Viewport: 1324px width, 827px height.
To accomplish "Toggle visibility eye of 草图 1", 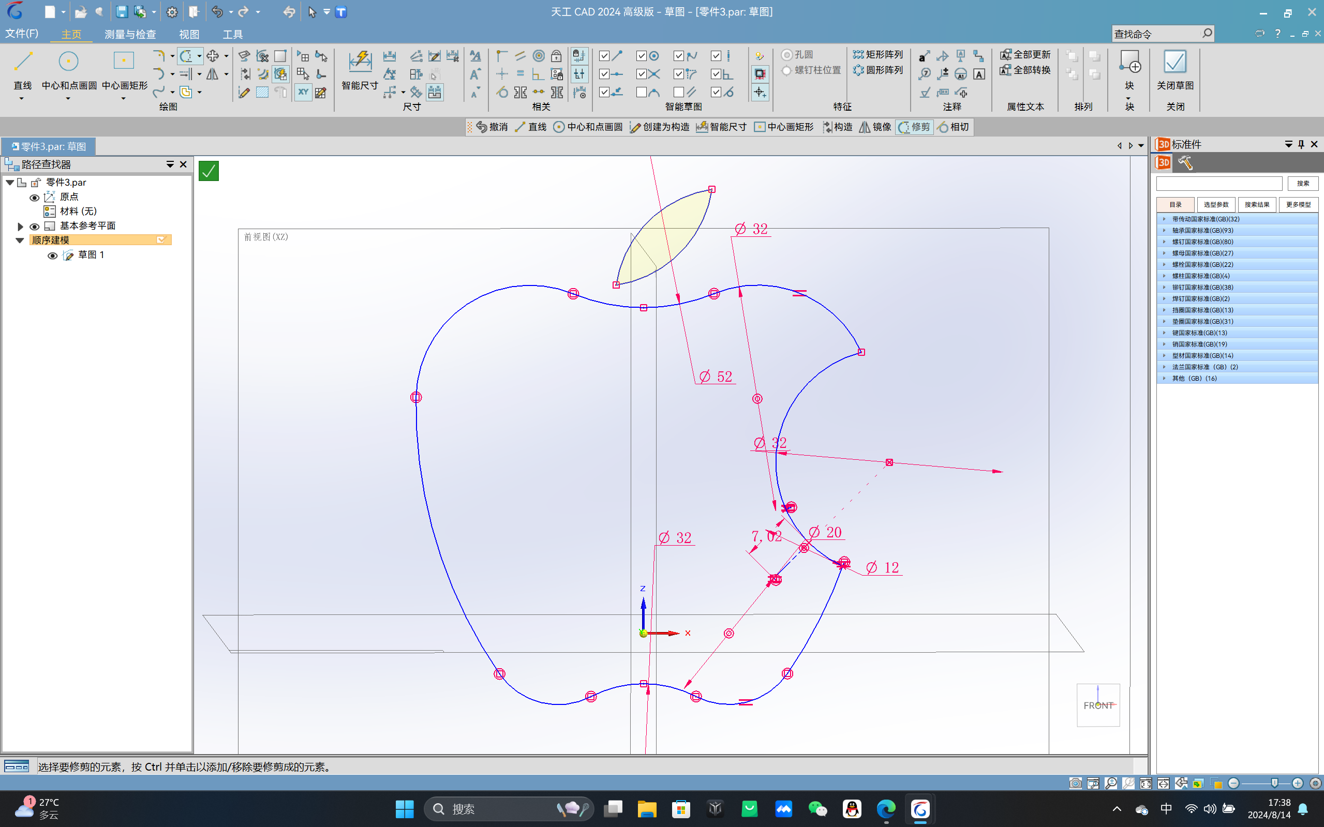I will click(x=53, y=255).
